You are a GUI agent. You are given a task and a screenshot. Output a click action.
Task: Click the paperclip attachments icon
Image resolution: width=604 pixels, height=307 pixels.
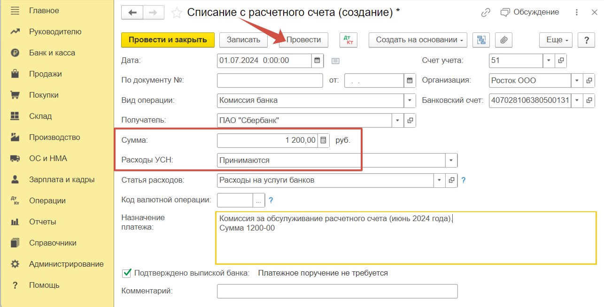pos(503,40)
